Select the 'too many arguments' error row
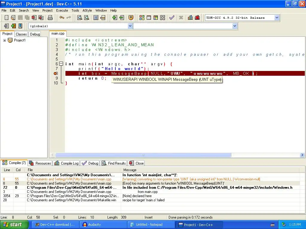The image size is (306, 229). point(150,183)
